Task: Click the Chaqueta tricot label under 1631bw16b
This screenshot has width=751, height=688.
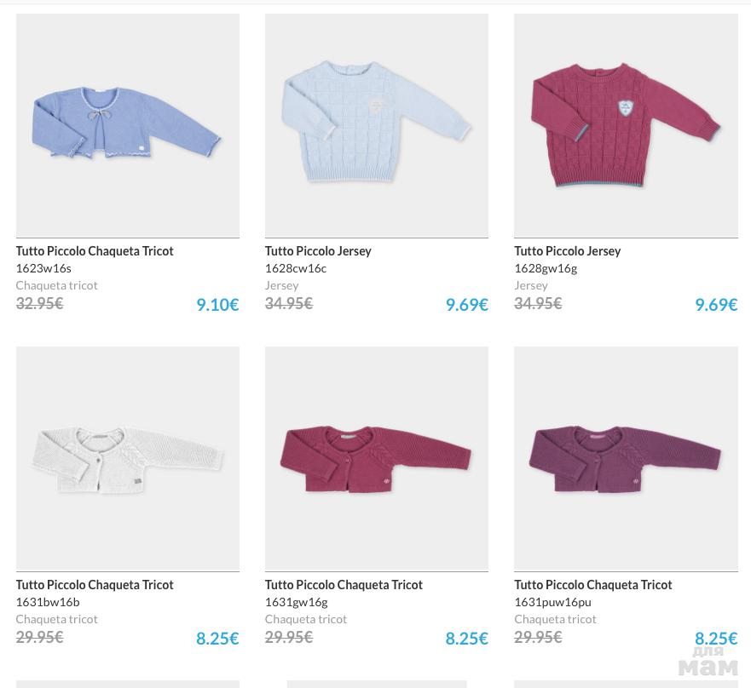Action: 56,619
